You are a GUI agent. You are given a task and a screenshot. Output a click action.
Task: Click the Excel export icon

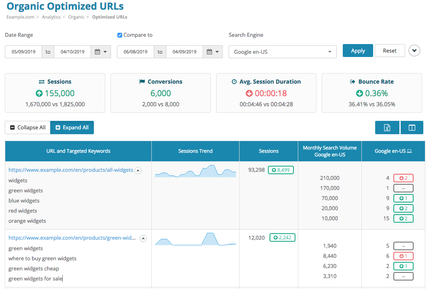pos(387,127)
